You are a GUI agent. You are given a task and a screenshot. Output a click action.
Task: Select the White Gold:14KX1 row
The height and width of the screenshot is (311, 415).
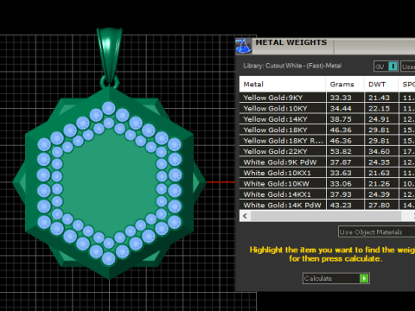(327, 194)
